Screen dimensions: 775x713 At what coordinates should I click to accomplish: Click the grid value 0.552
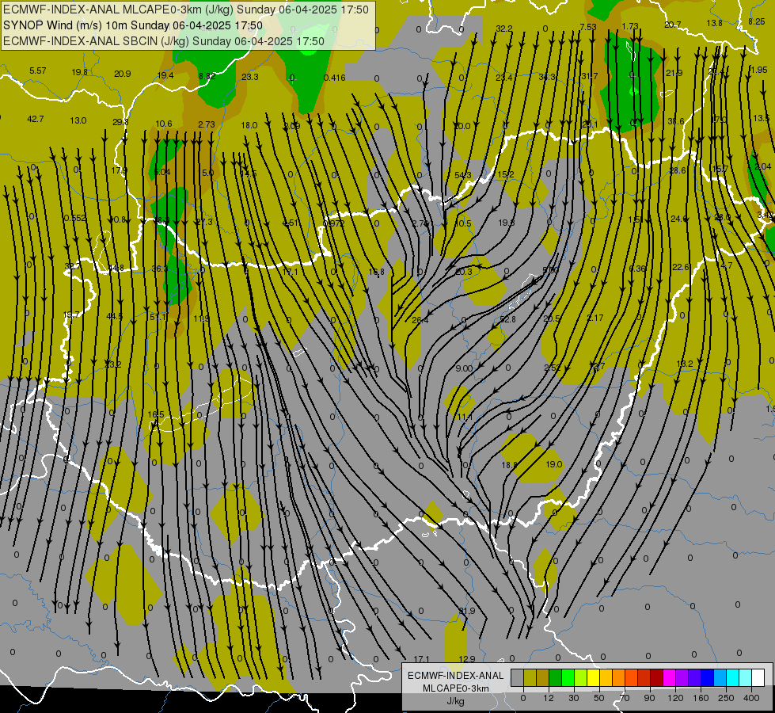tap(75, 218)
